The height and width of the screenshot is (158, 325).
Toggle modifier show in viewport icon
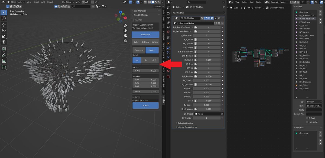209,18
